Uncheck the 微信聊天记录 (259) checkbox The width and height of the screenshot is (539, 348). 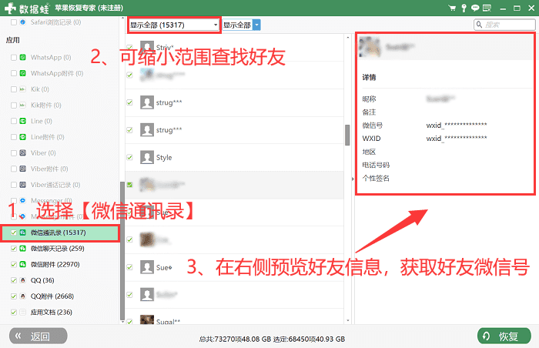pos(14,249)
